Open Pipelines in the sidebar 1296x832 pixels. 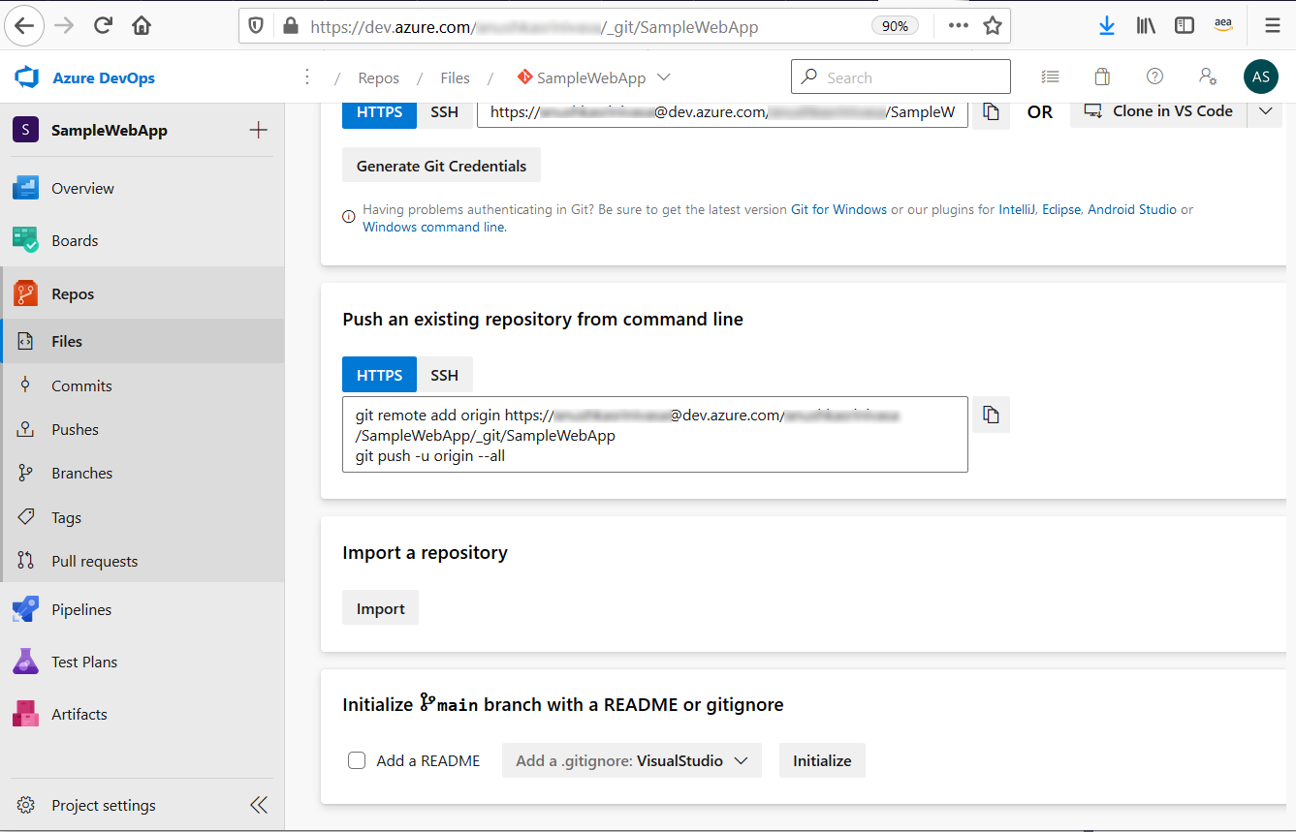142,609
